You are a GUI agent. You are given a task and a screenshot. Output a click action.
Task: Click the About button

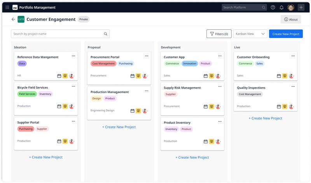[x=291, y=19]
